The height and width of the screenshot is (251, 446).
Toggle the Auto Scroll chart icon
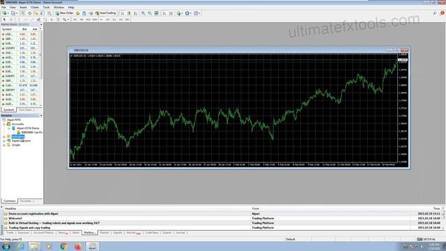pyautogui.click(x=164, y=13)
